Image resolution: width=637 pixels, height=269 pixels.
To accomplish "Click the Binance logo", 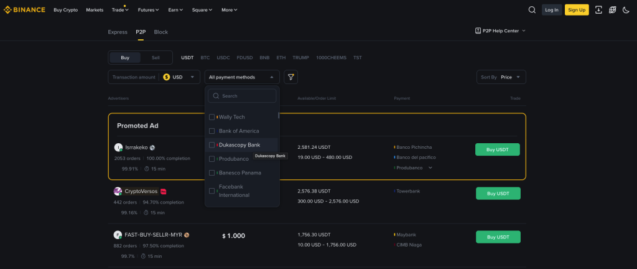I will point(24,10).
